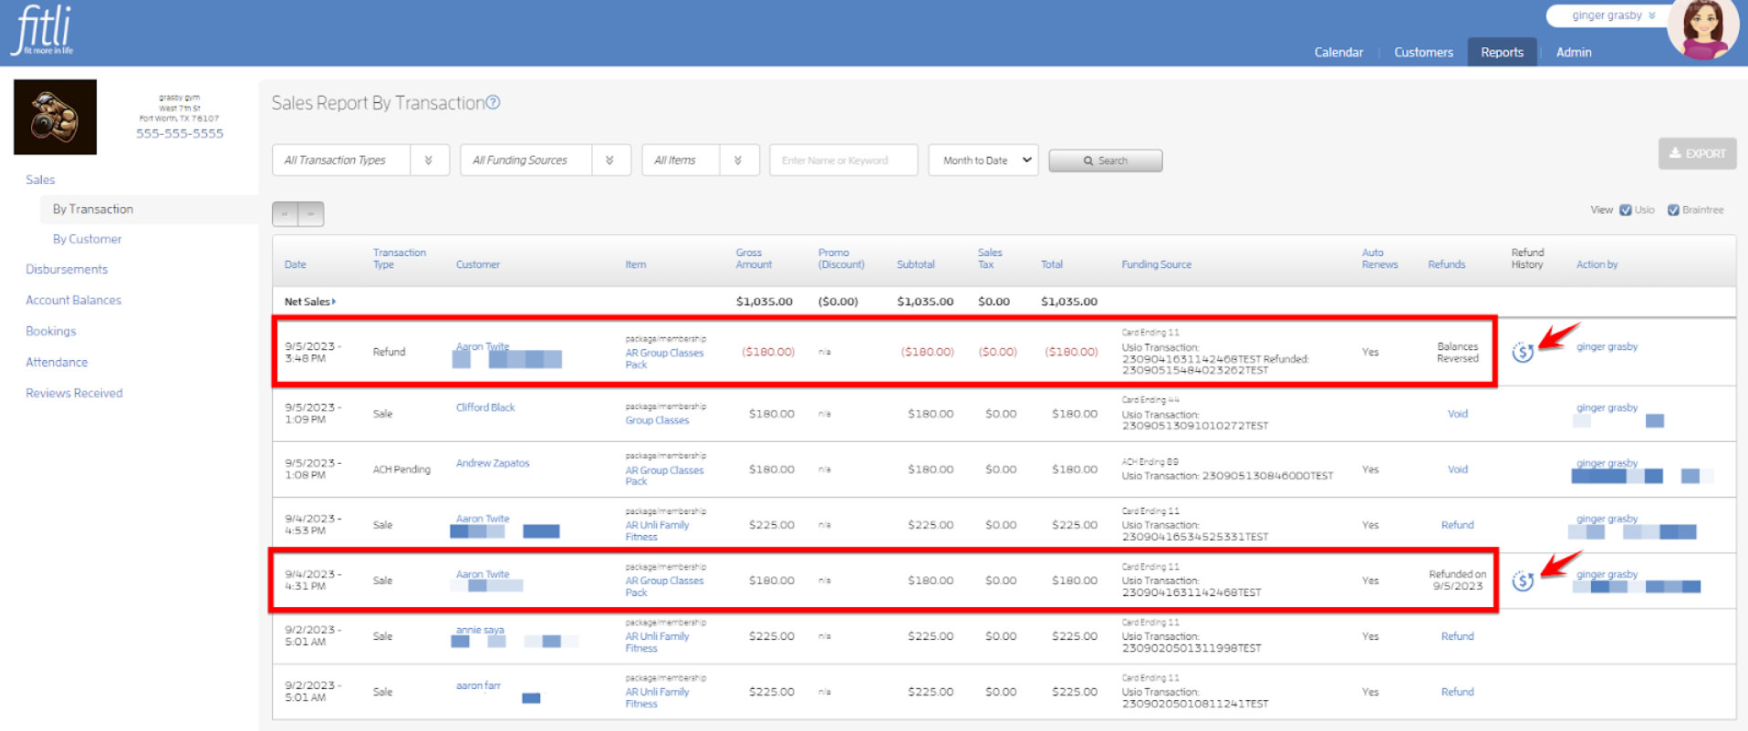1748x731 pixels.
Task: Refund the annie saya sale
Action: (x=1457, y=636)
